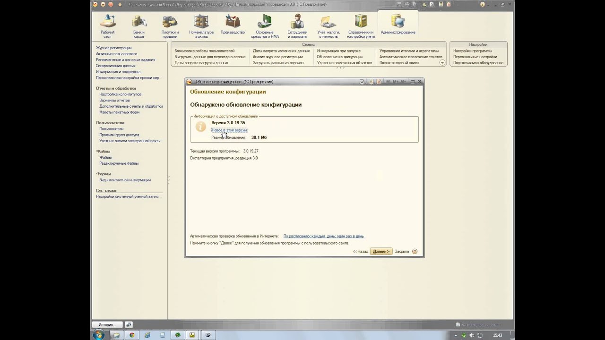Click the icon next to История button

129,325
